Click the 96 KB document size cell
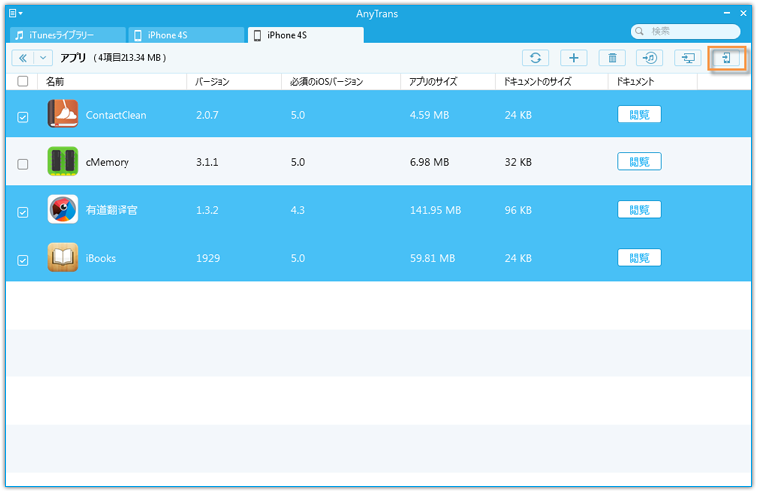757x492 pixels. [518, 210]
